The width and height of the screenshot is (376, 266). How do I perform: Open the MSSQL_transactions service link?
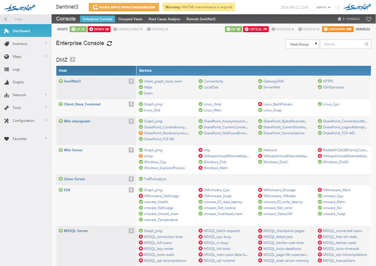click(338, 261)
